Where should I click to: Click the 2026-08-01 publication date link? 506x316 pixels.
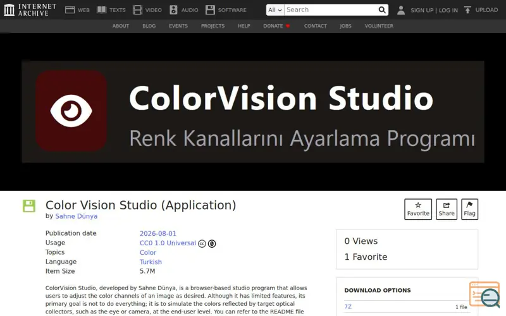tap(157, 233)
